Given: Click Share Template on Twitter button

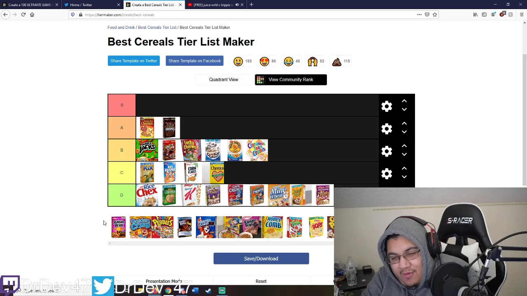Looking at the screenshot, I should click(x=134, y=61).
